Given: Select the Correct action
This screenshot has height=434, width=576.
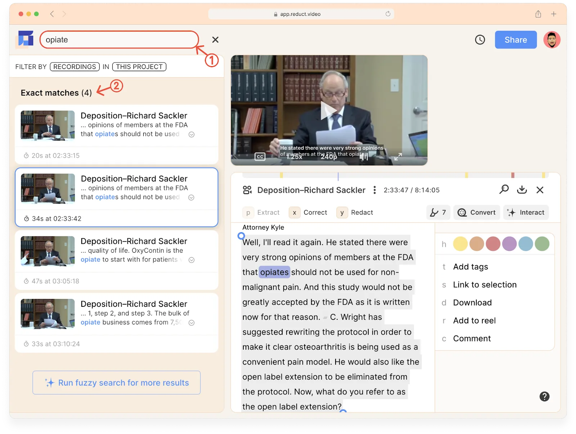Looking at the screenshot, I should coord(308,212).
